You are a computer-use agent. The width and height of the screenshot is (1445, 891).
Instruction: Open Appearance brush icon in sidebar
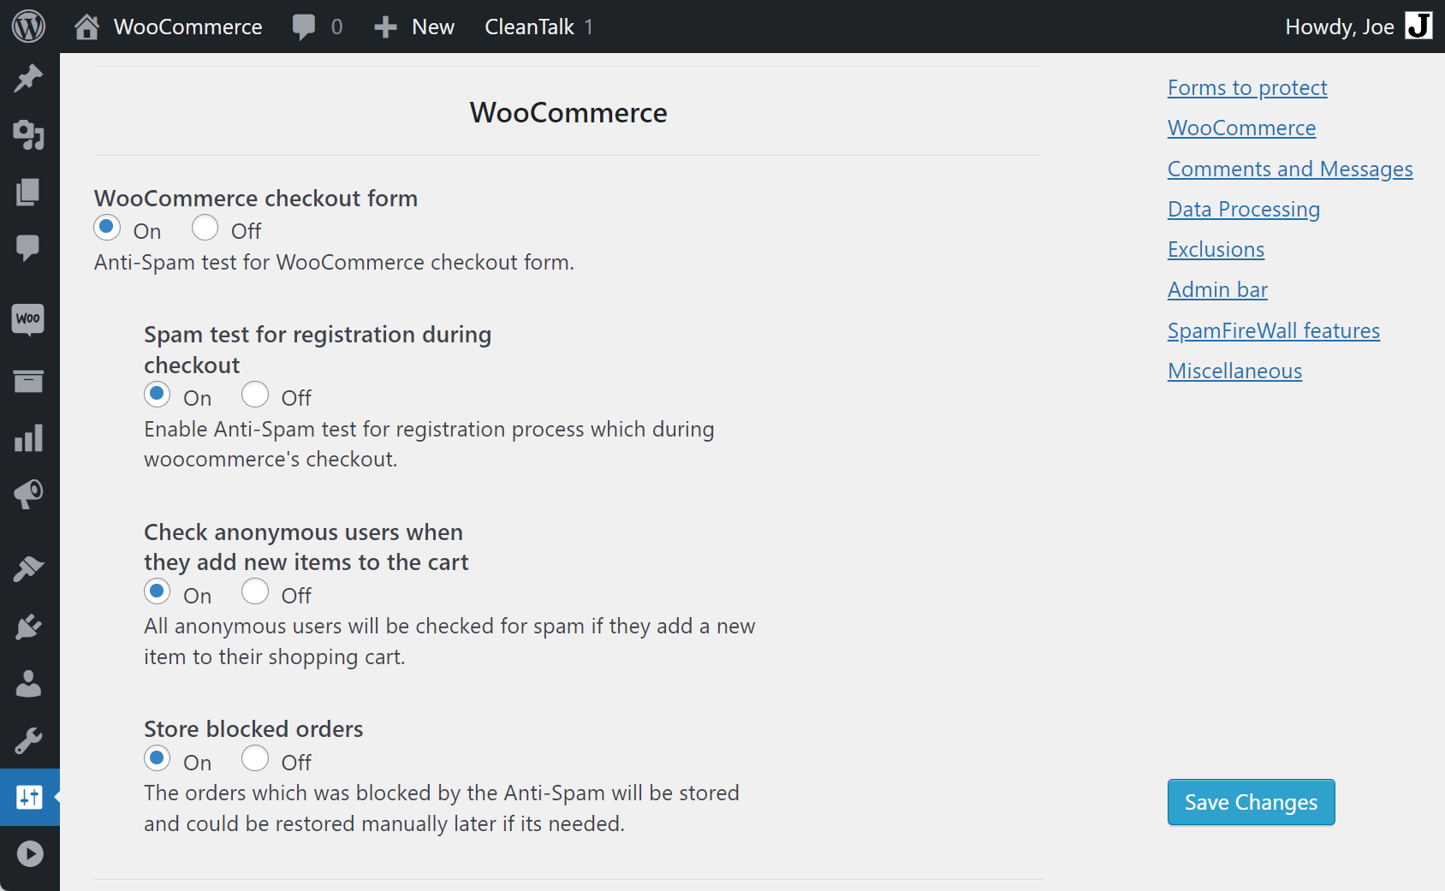pos(28,569)
